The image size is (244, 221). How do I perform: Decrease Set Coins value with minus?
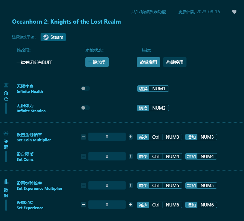pos(84,156)
